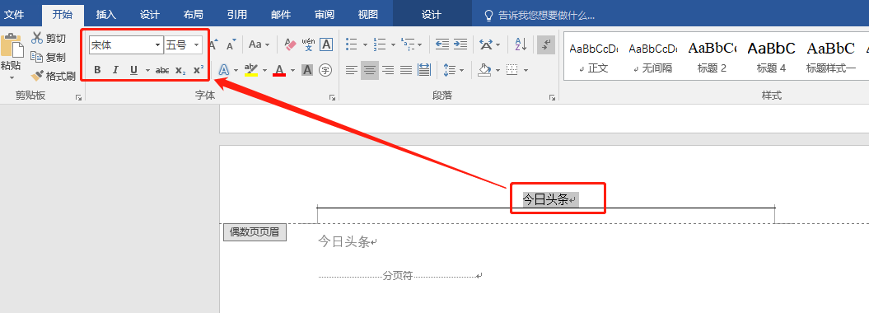Apply yellow text highlight color

click(x=251, y=70)
